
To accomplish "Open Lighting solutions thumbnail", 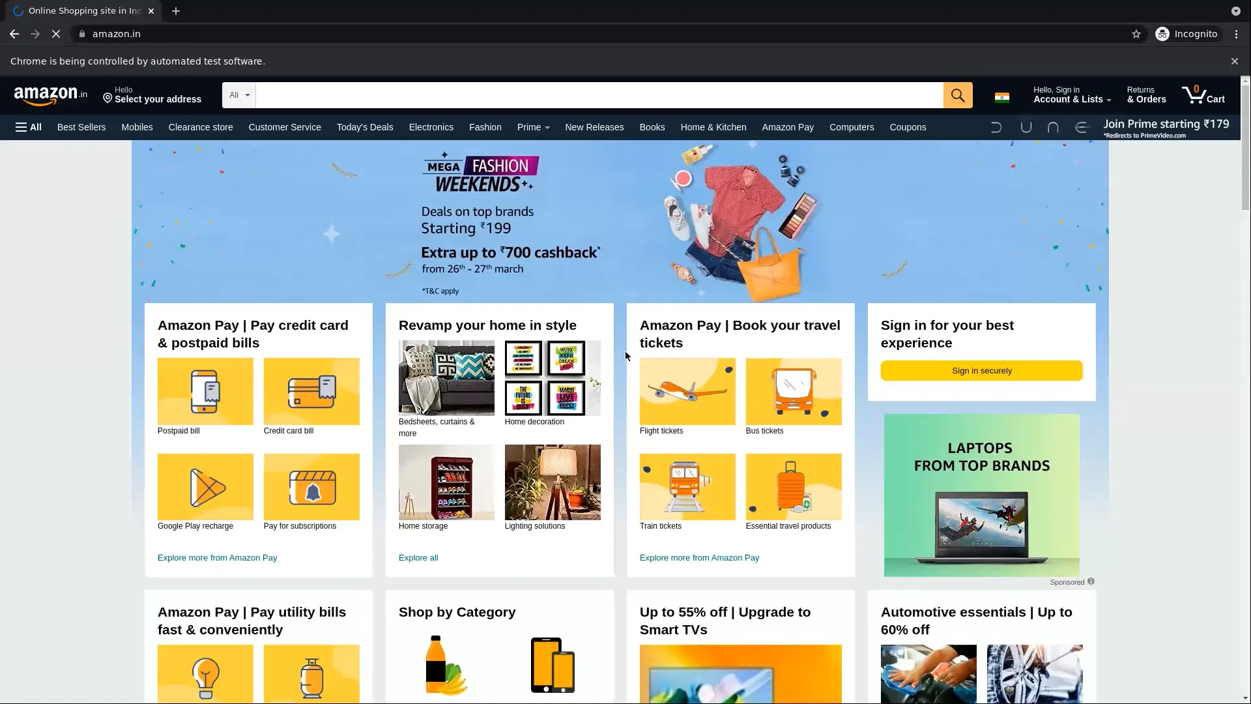I will coord(553,482).
